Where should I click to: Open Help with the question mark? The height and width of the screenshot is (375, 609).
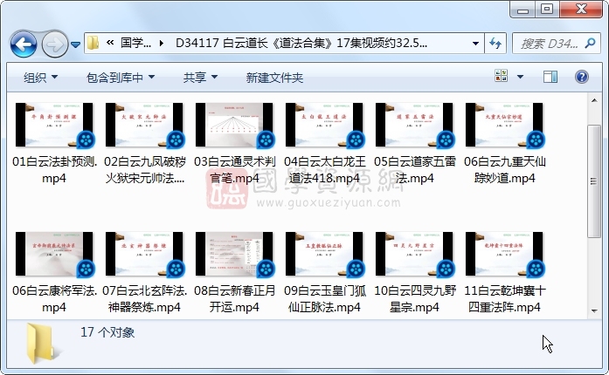(581, 77)
